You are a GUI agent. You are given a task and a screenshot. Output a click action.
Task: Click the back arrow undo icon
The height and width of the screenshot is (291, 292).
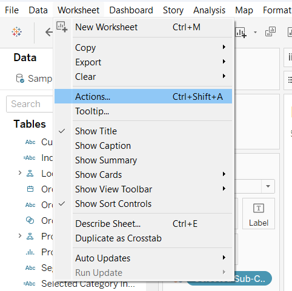click(49, 32)
